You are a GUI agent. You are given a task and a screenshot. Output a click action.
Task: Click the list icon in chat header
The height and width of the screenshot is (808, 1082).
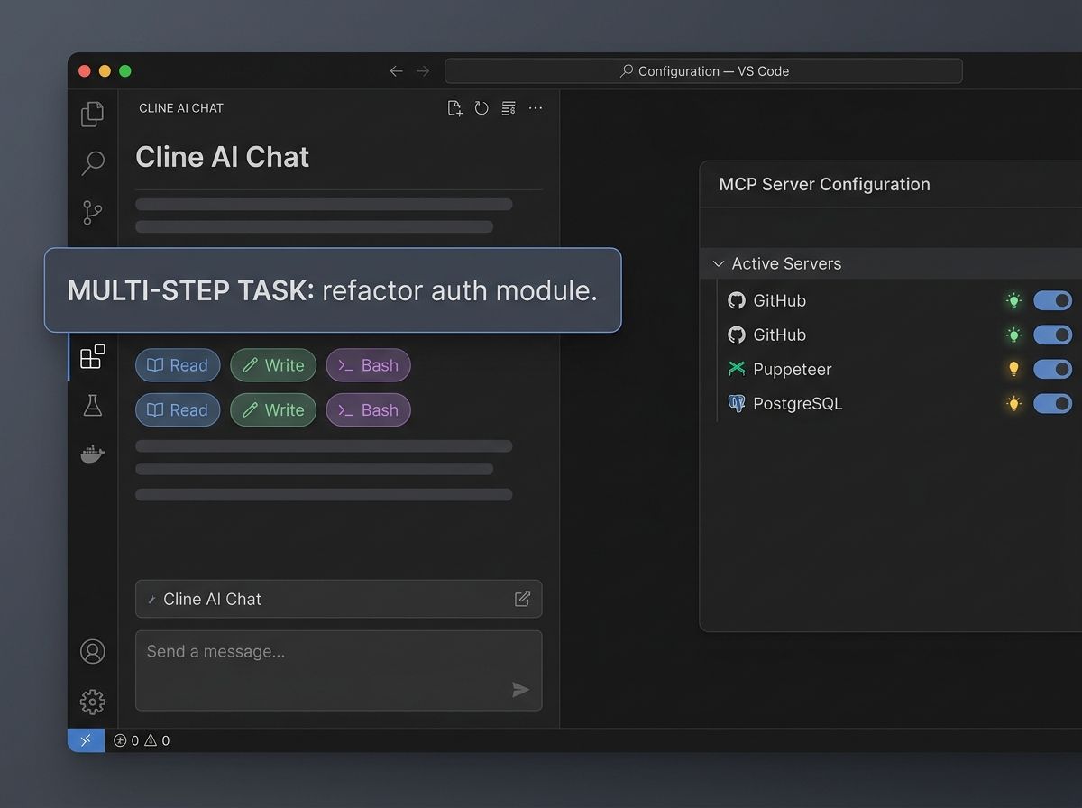tap(509, 108)
